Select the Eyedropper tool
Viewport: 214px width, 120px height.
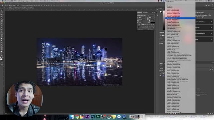tap(2, 23)
